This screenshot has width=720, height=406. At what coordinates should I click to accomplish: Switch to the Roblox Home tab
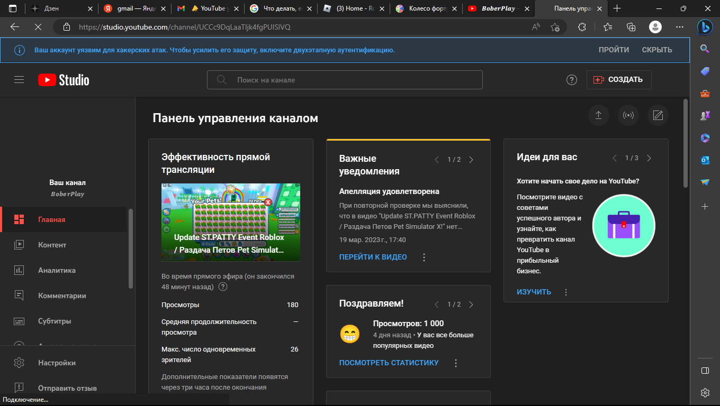coord(353,8)
